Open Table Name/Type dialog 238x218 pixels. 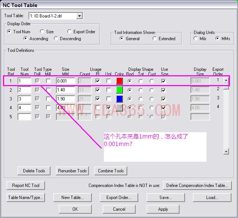pyautogui.click(x=26, y=198)
